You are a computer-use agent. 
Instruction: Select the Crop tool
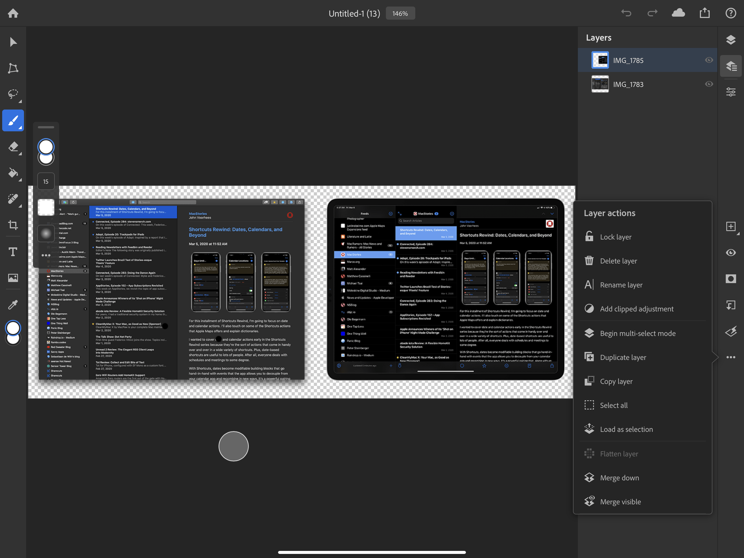[13, 225]
